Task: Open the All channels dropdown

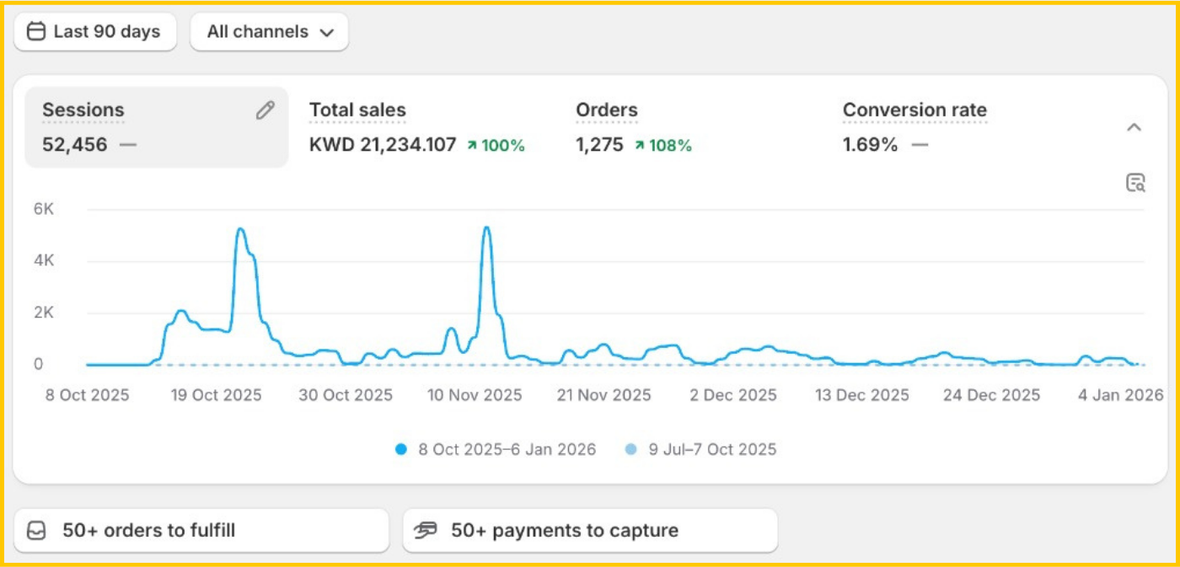Action: (270, 32)
